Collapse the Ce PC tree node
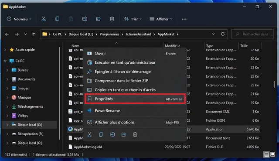 point(5,61)
